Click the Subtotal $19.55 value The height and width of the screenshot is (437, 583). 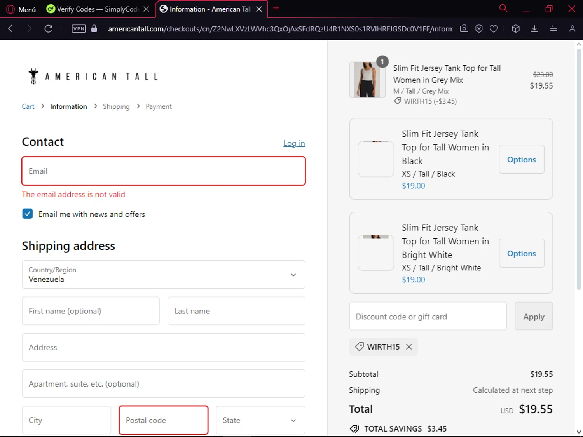[x=541, y=374]
